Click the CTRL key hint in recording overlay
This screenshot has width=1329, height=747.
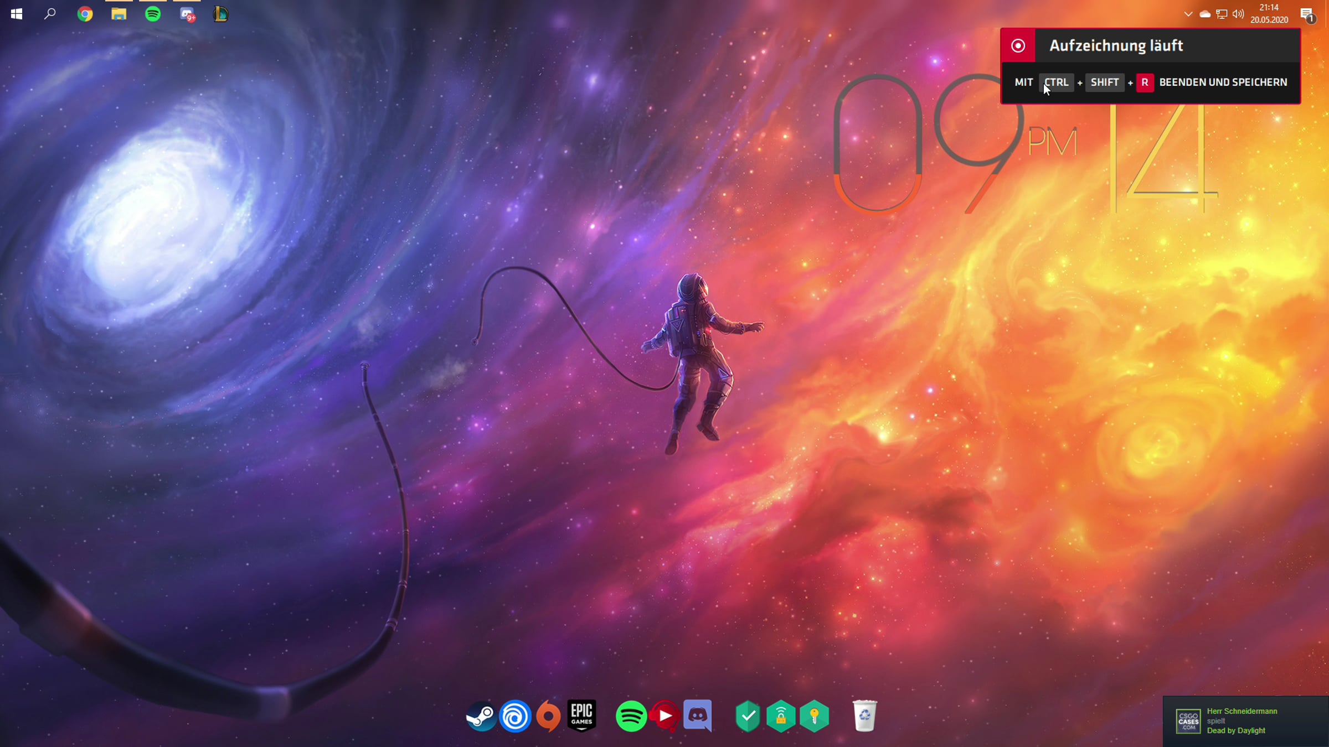point(1057,82)
